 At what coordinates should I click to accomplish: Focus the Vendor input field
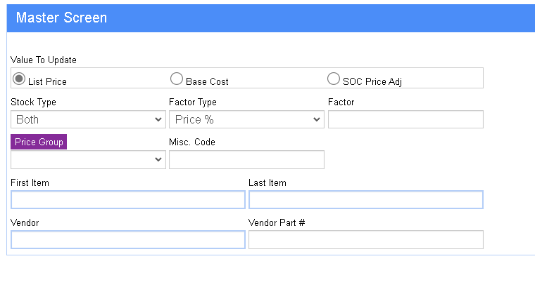tap(128, 240)
